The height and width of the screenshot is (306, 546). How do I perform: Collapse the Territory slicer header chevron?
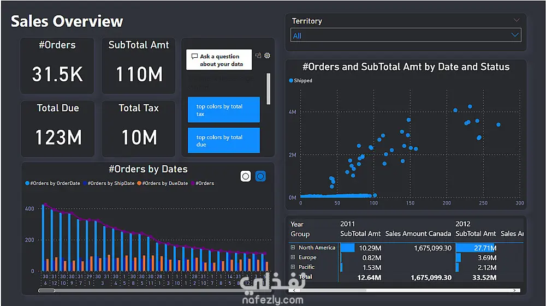point(517,20)
